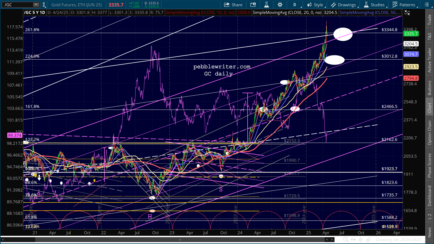Open the Trade side tab

[430, 20]
